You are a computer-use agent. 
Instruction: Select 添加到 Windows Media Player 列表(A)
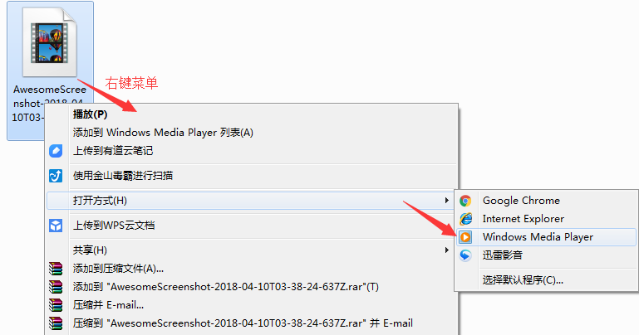(x=163, y=133)
